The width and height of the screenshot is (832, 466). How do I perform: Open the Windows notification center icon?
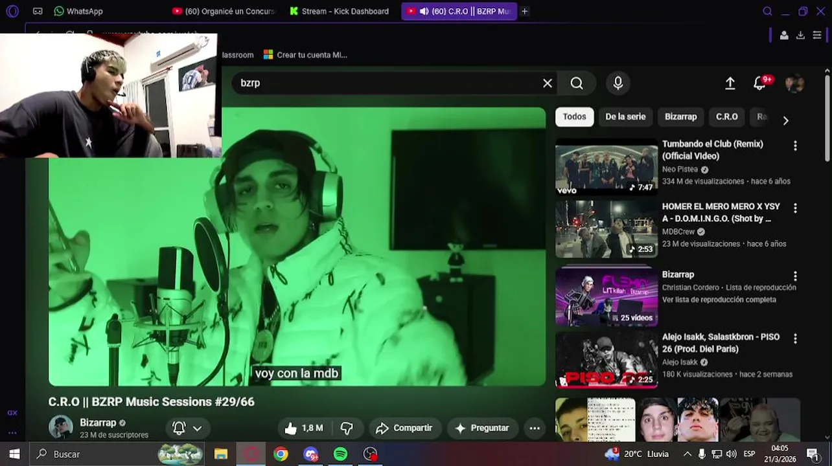[x=813, y=454]
